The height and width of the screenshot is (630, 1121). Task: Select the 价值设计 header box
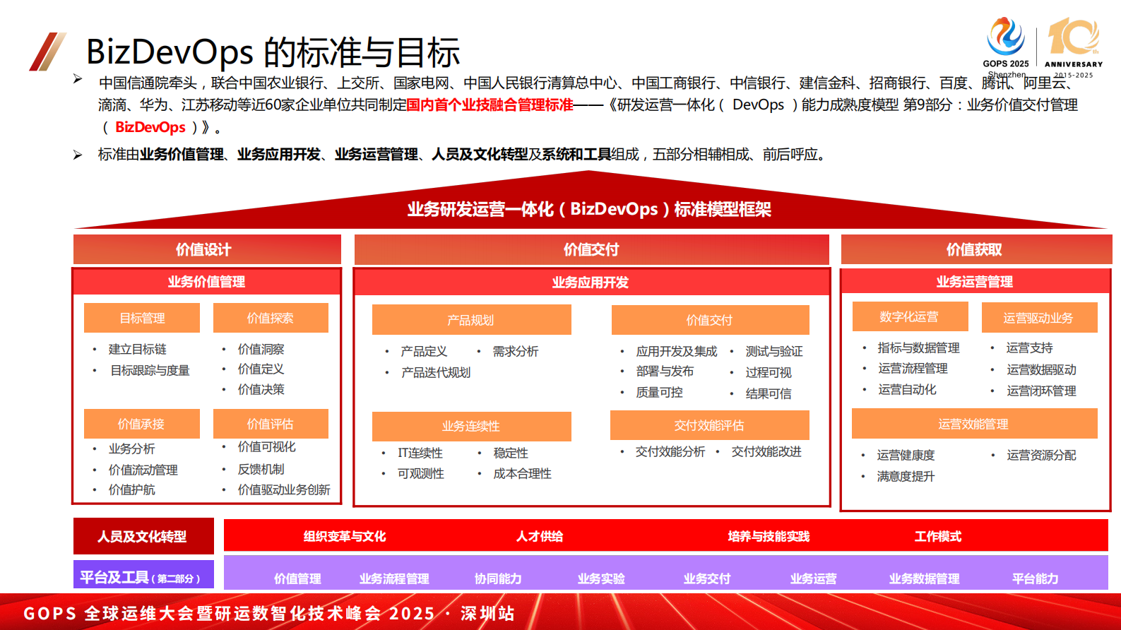point(207,249)
